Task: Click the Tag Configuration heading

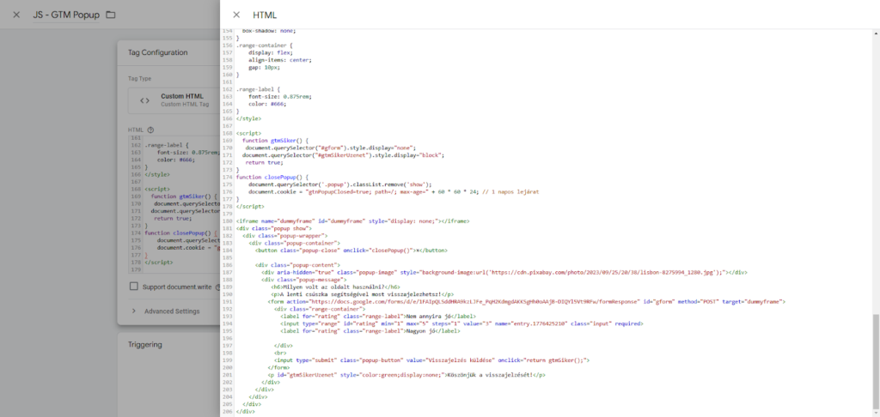Action: 158,52
